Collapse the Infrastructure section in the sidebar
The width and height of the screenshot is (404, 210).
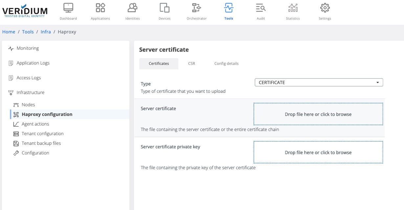(30, 93)
